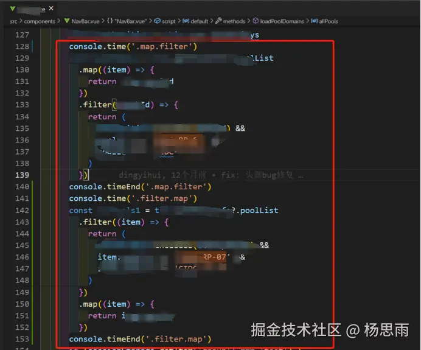Open the allPools breadcrumb

[329, 21]
